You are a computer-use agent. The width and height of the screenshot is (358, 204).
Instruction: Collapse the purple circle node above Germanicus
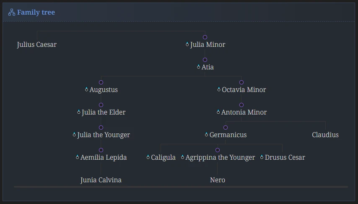pos(226,127)
